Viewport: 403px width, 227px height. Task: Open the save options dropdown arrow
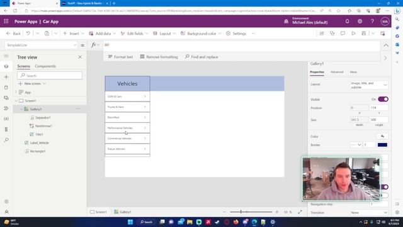click(x=373, y=33)
